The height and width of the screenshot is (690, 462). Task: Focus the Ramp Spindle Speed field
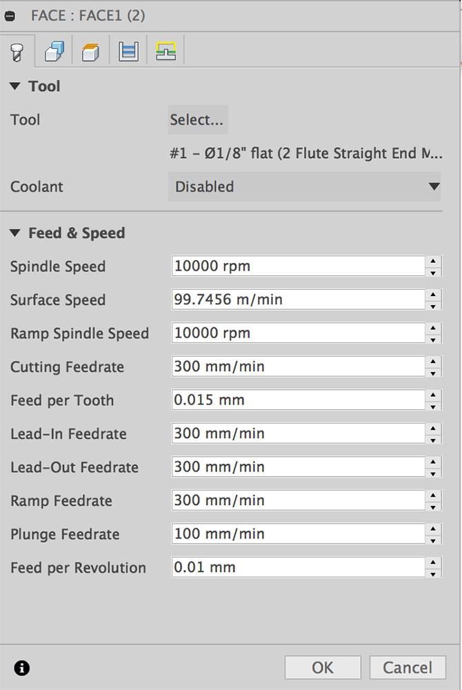click(297, 333)
